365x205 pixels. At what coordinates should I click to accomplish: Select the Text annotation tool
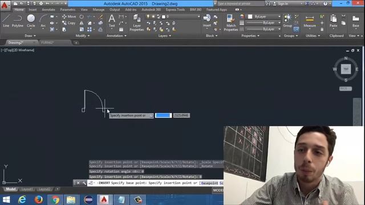[x=112, y=21]
